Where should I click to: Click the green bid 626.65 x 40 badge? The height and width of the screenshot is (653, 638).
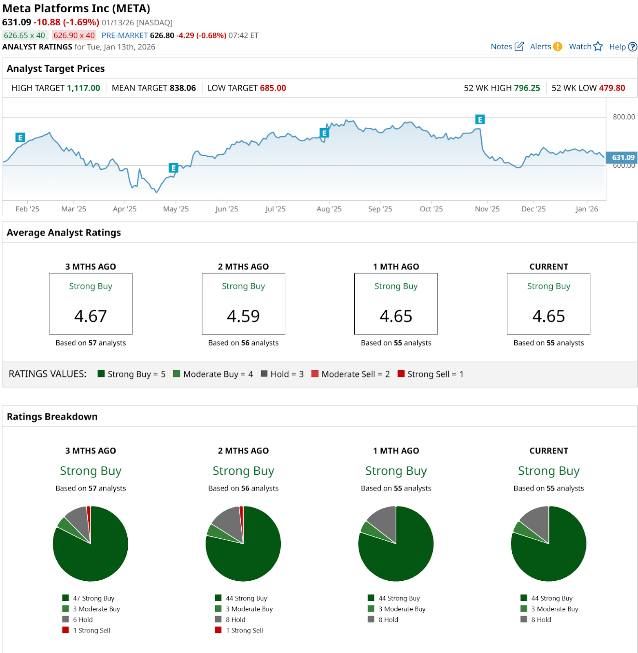coord(25,36)
